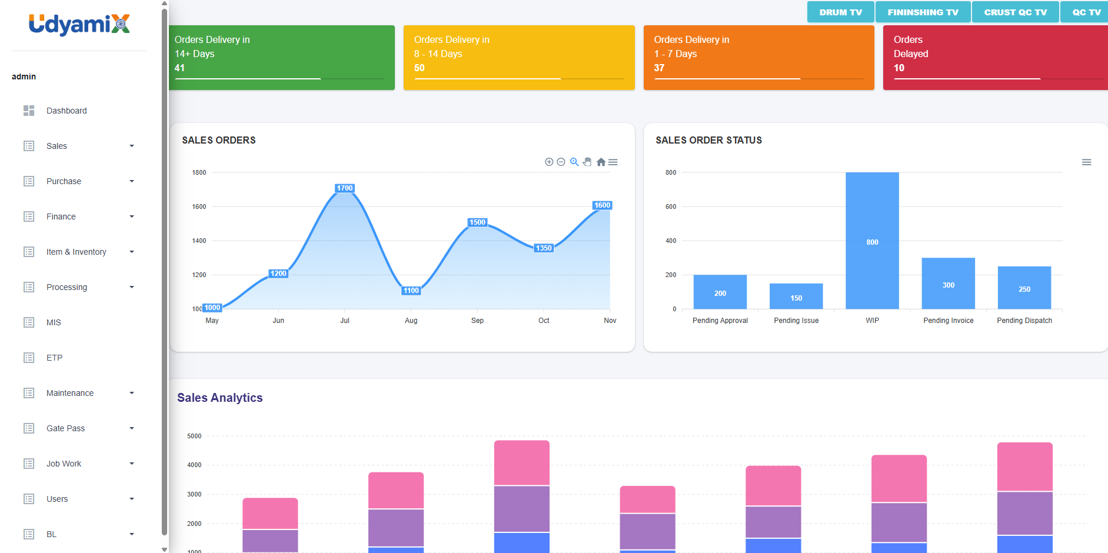The height and width of the screenshot is (553, 1108).
Task: Click the Sales Analytics heading
Action: [220, 398]
